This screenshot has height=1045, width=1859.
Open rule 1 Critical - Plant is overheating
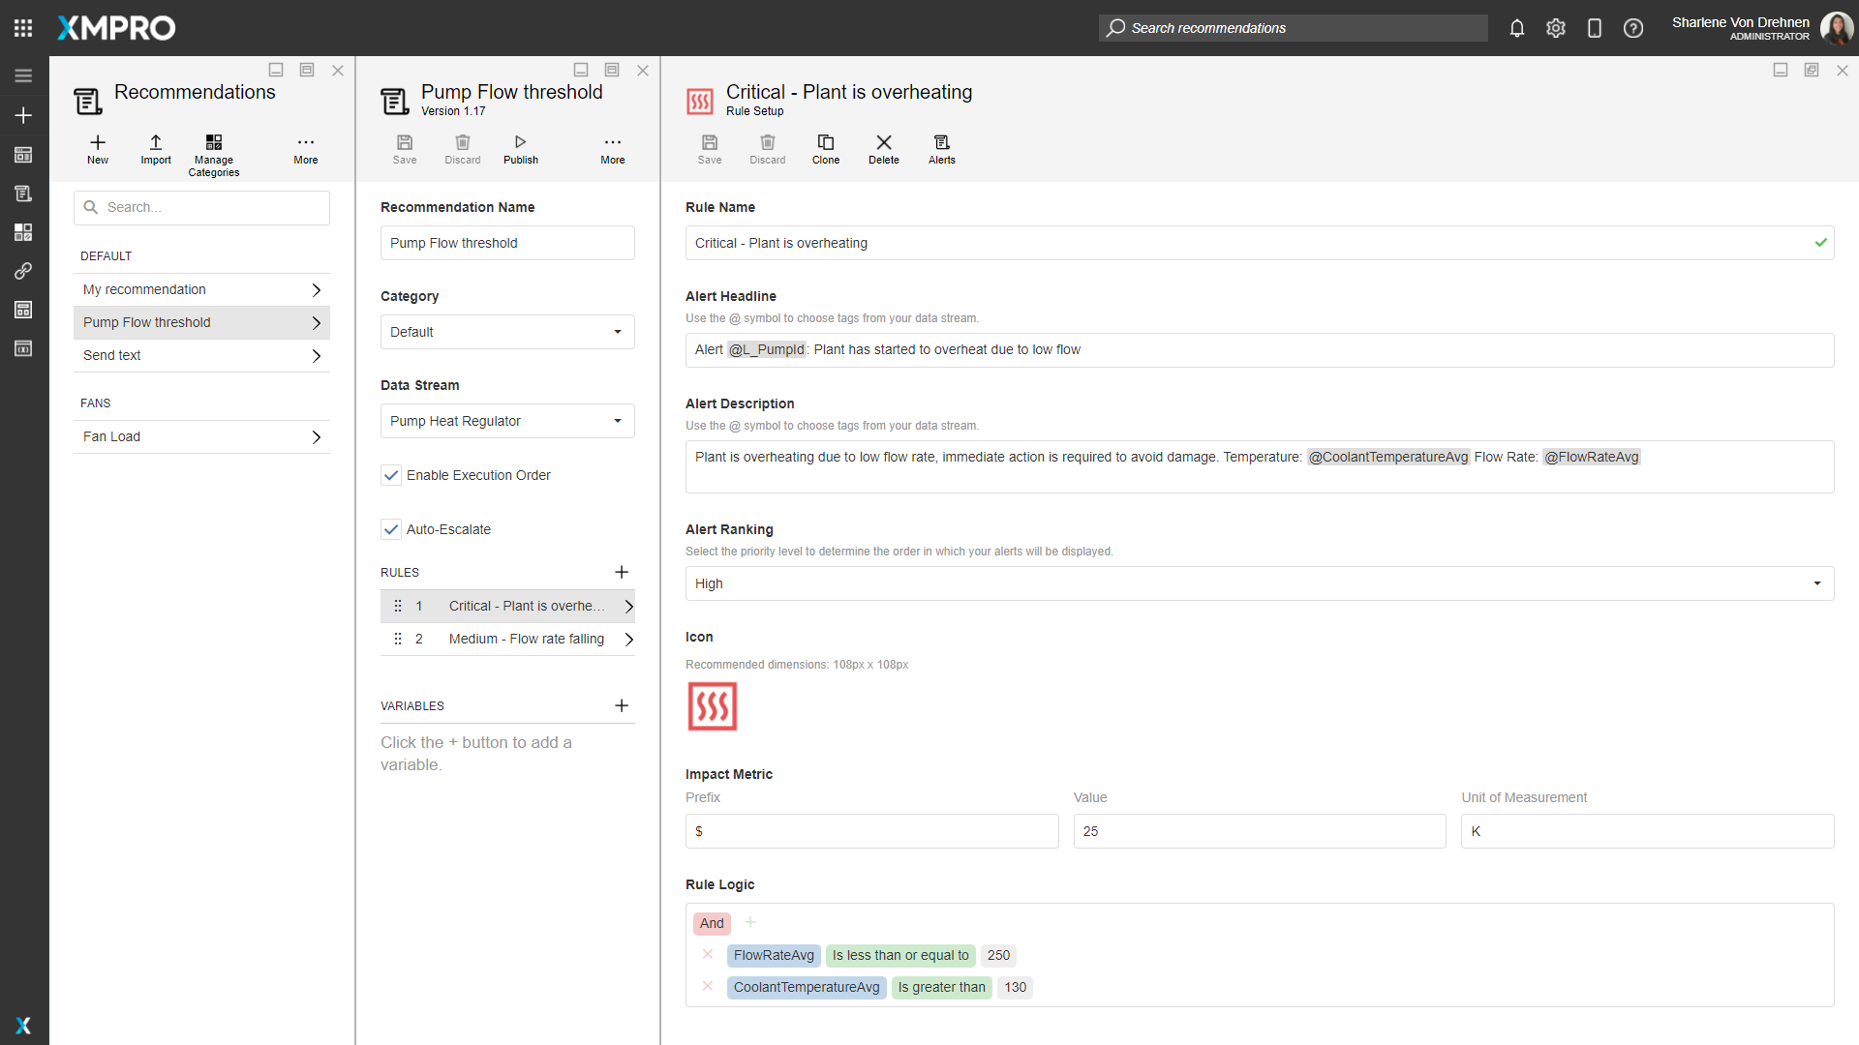[507, 606]
